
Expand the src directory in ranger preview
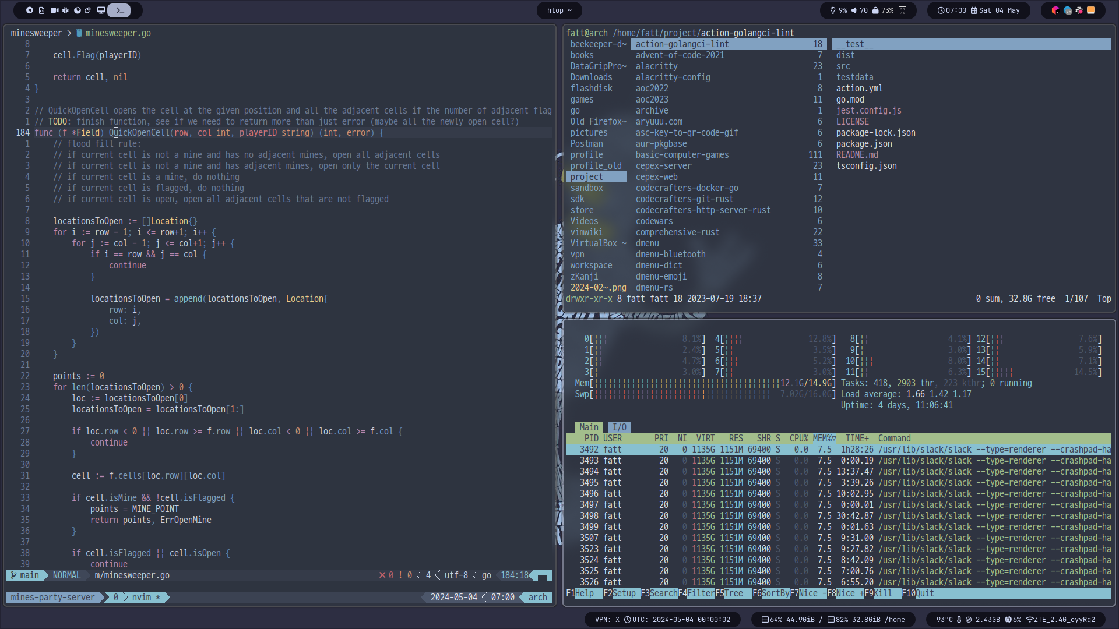tap(843, 66)
